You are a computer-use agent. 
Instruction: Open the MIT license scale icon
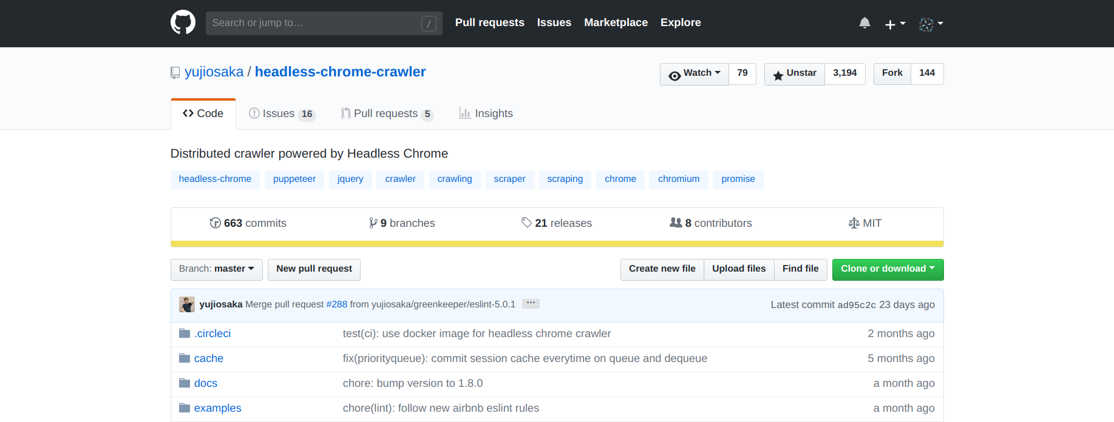tap(854, 223)
